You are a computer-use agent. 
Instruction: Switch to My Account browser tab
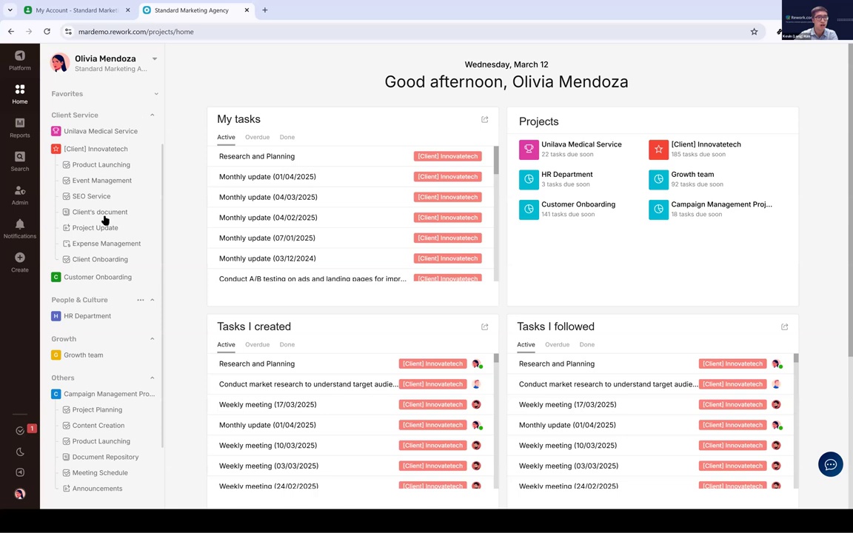[77, 10]
